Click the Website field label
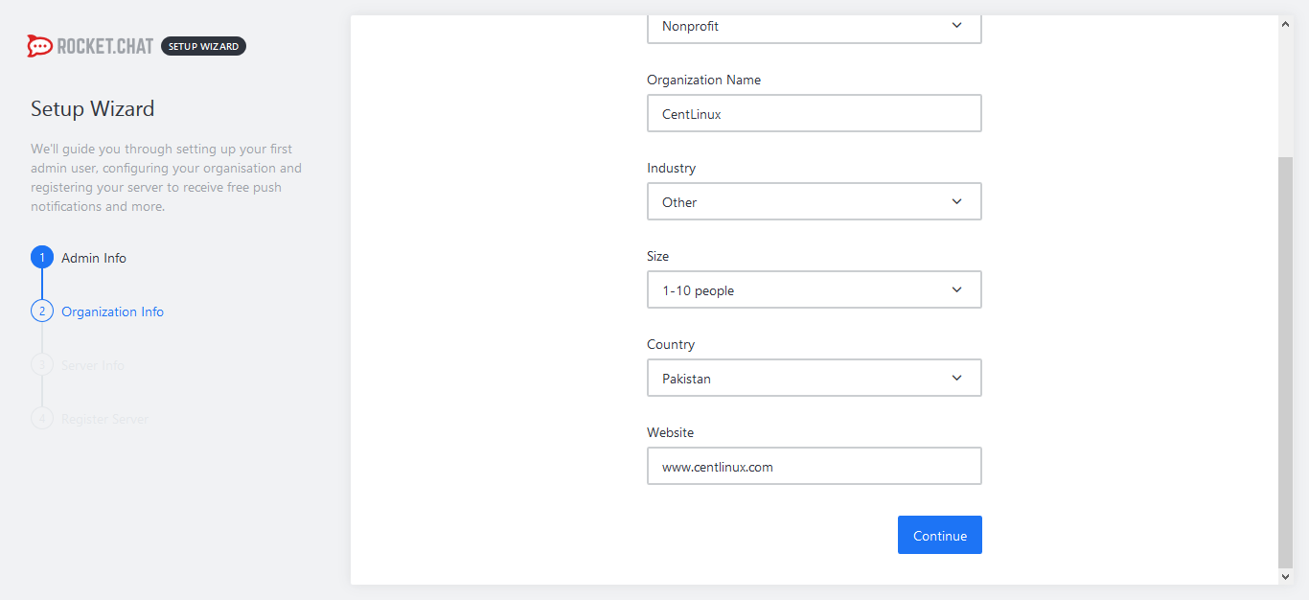Image resolution: width=1309 pixels, height=600 pixels. click(670, 432)
